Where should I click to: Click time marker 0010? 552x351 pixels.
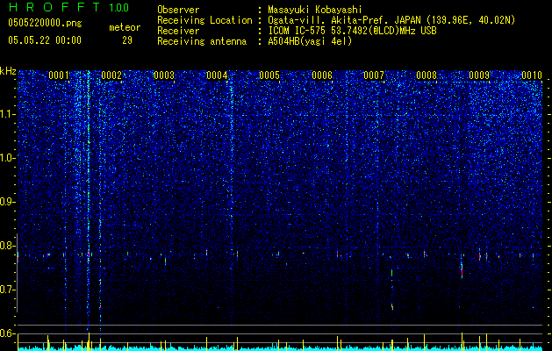[x=532, y=75]
